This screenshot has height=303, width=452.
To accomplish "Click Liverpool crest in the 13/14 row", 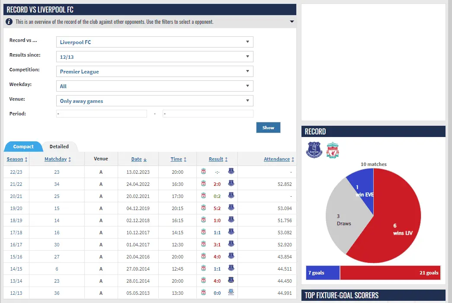I will [x=204, y=281].
